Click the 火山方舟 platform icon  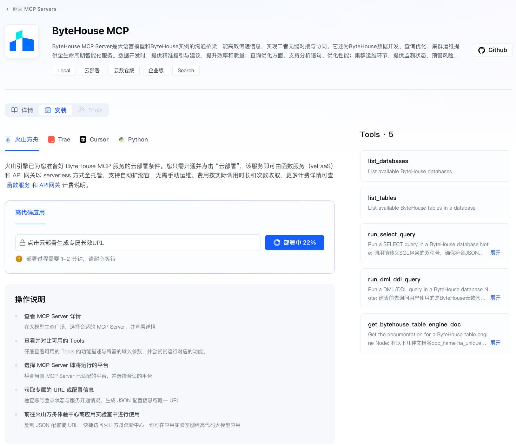[x=8, y=140]
